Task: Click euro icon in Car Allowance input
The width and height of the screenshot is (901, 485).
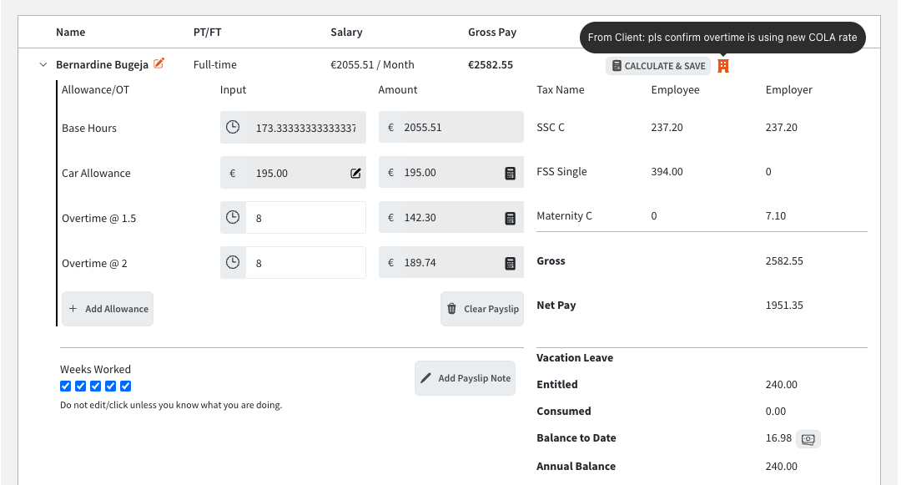Action: pos(233,173)
